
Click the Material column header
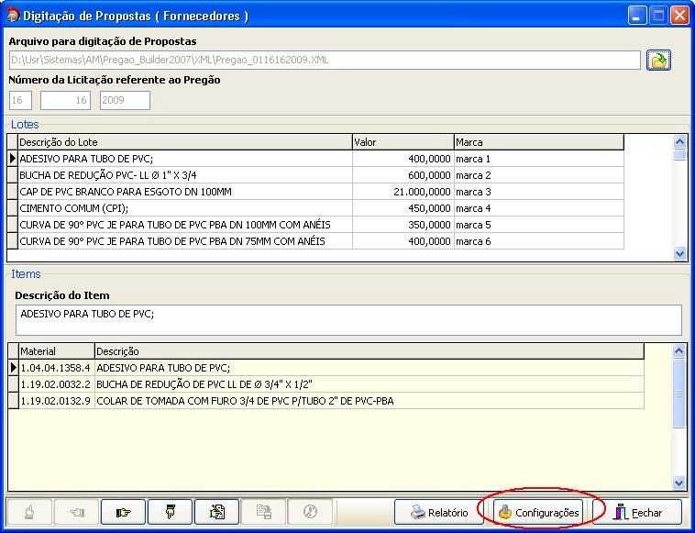[57, 351]
